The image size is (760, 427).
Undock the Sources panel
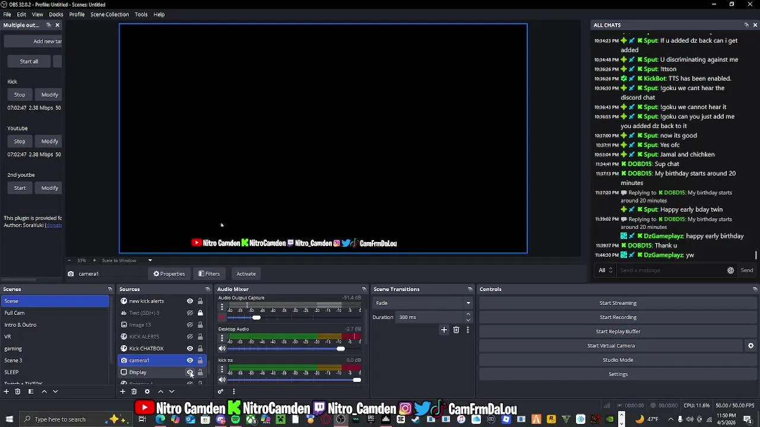(x=207, y=289)
